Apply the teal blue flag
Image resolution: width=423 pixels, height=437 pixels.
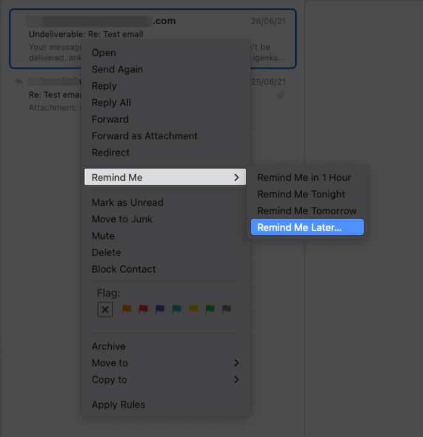(x=176, y=309)
